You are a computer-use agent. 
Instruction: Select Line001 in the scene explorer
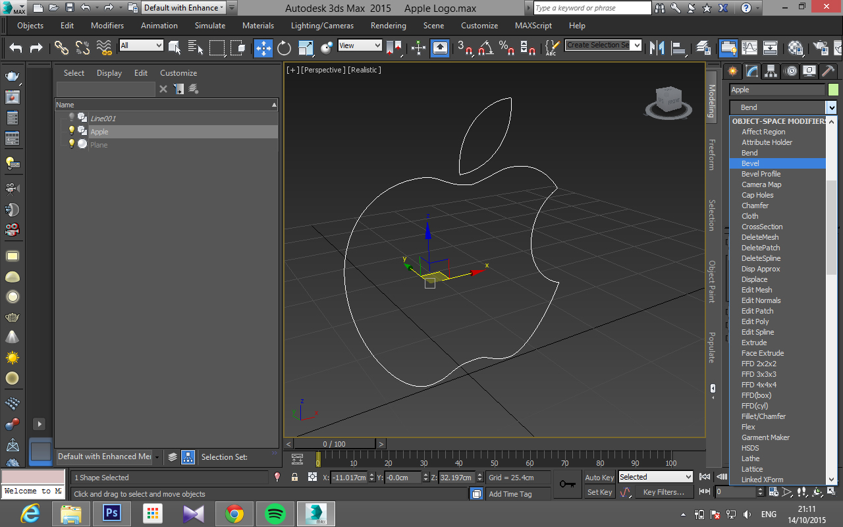click(103, 119)
